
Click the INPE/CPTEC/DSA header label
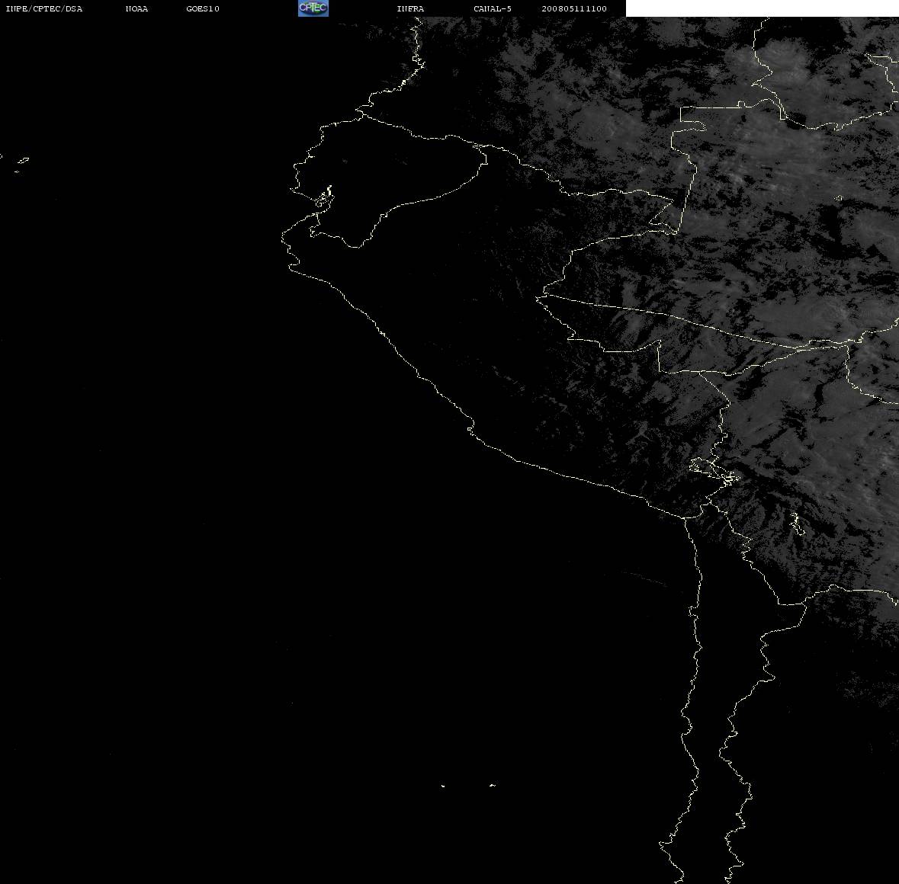[x=44, y=8]
